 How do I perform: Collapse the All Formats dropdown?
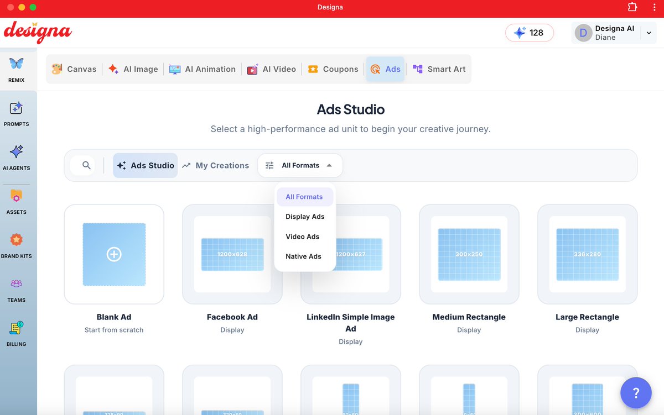[300, 165]
